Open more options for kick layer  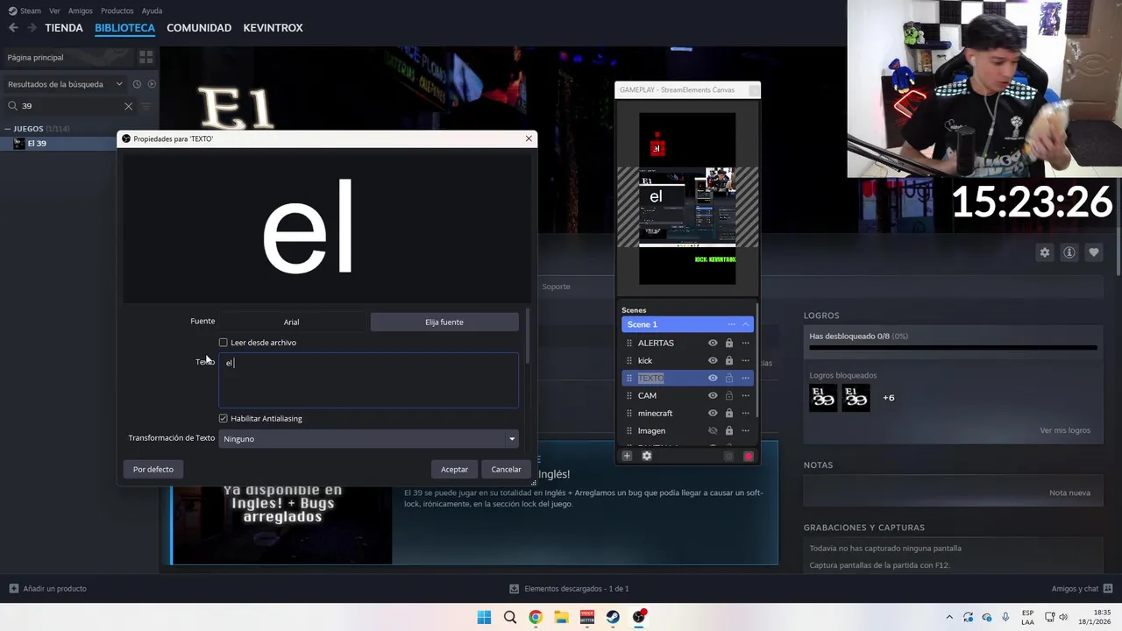tap(745, 361)
